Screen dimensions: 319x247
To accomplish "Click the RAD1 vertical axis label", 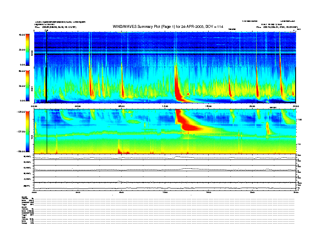I will pos(32,89).
